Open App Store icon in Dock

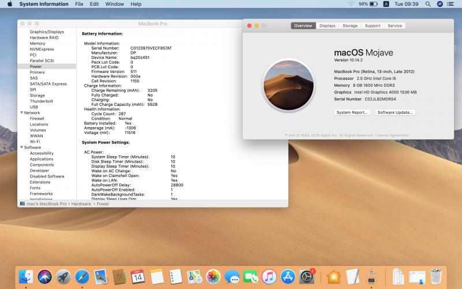tap(288, 277)
